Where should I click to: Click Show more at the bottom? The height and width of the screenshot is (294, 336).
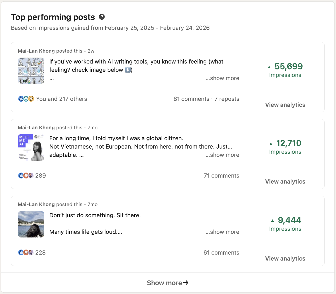point(167,283)
